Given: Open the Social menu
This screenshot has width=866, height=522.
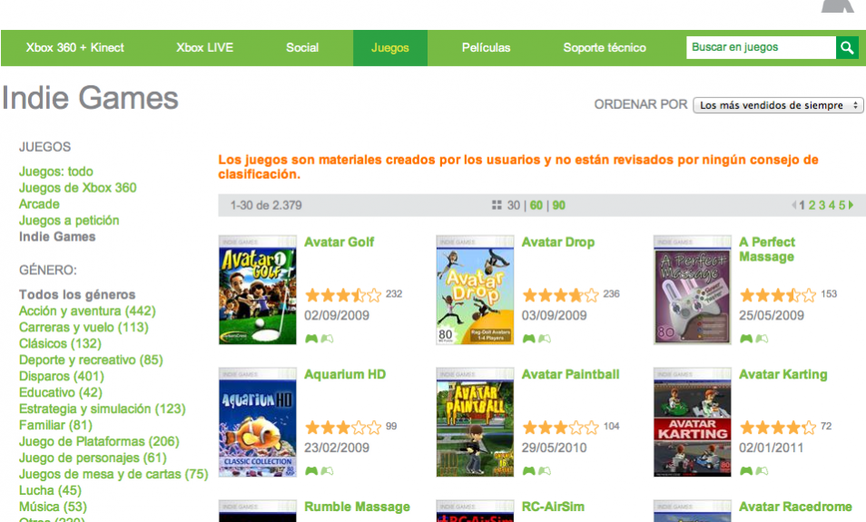Looking at the screenshot, I should pos(302,47).
